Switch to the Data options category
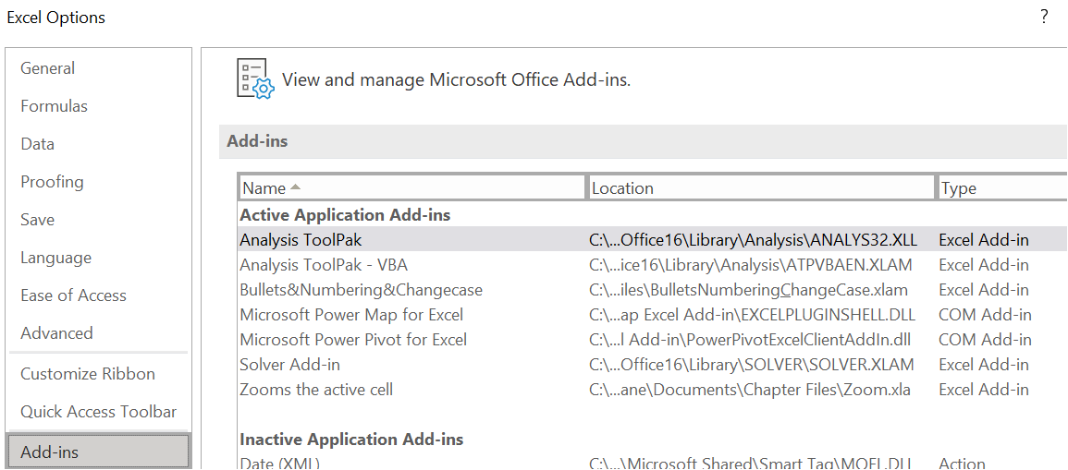 click(38, 144)
